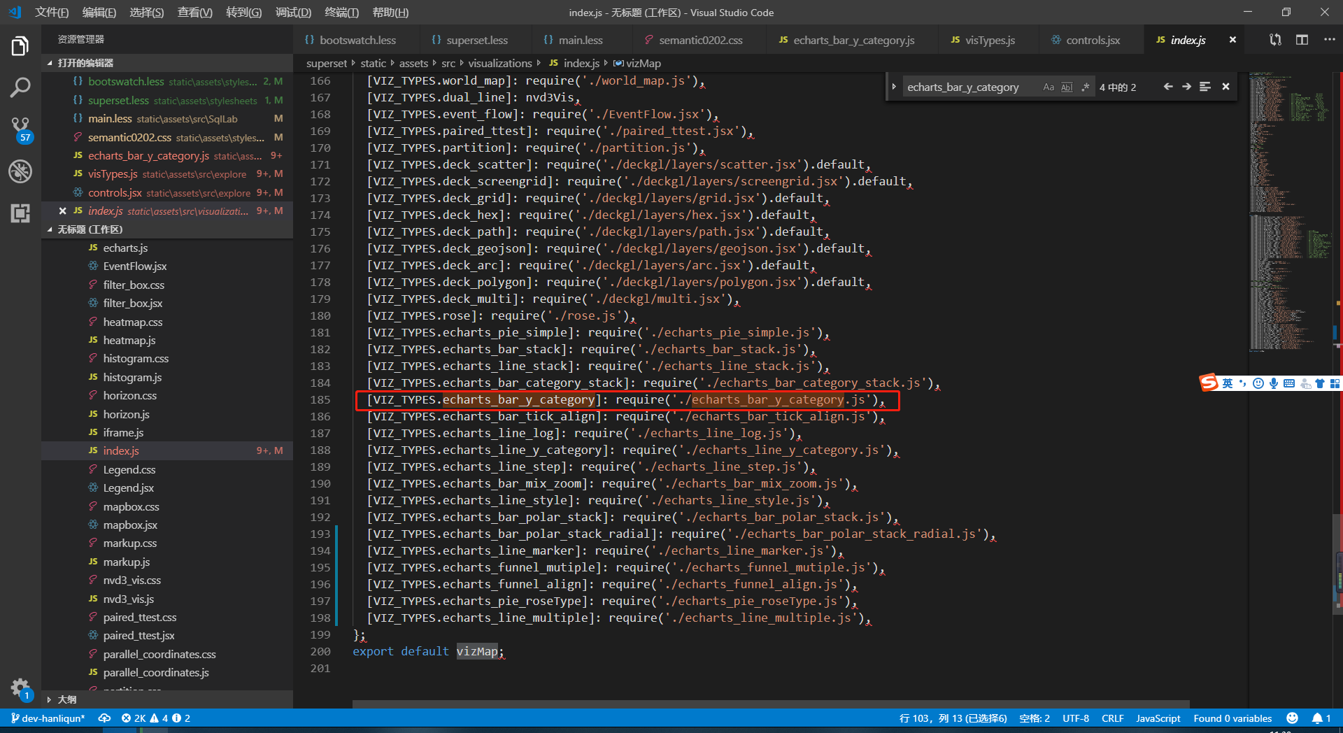Click the feedback smiley in status bar
Screen dimensions: 1343x733
[1293, 718]
